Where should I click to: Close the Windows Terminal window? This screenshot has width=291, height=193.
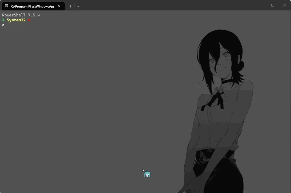coord(284,5)
